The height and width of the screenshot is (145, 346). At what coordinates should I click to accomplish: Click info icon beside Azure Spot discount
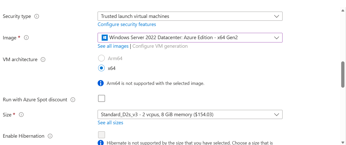coord(73,100)
